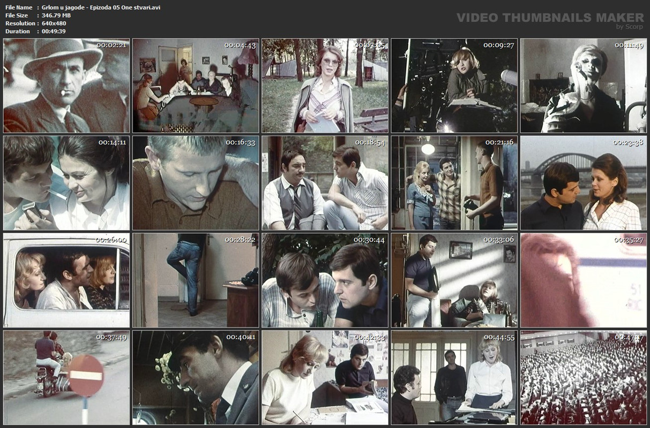This screenshot has height=428, width=650.
Task: Choose the crowd frame at 00:47:17
Action: click(x=584, y=378)
